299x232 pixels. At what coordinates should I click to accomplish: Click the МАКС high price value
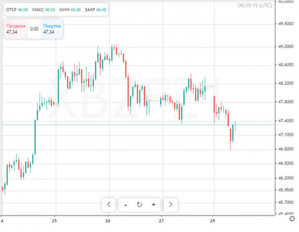pyautogui.click(x=50, y=10)
